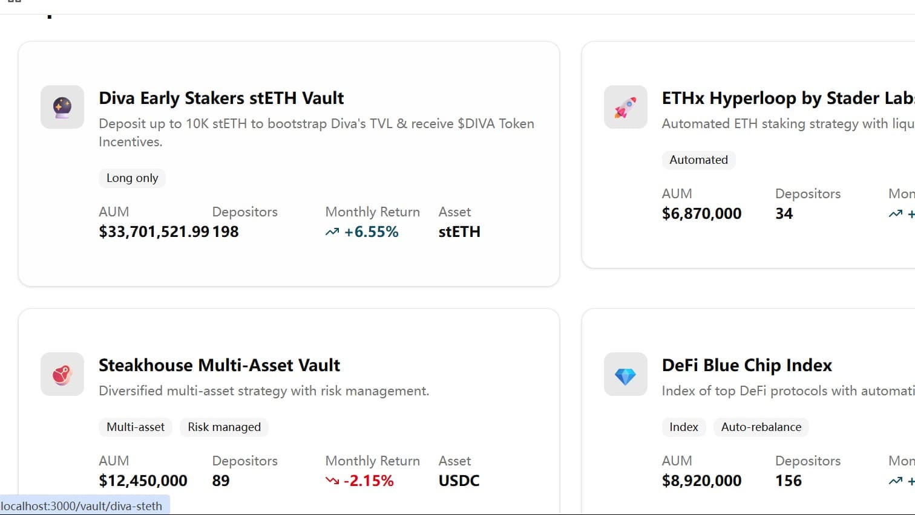Select the Automated tag
Viewport: 915px width, 515px height.
click(x=698, y=160)
